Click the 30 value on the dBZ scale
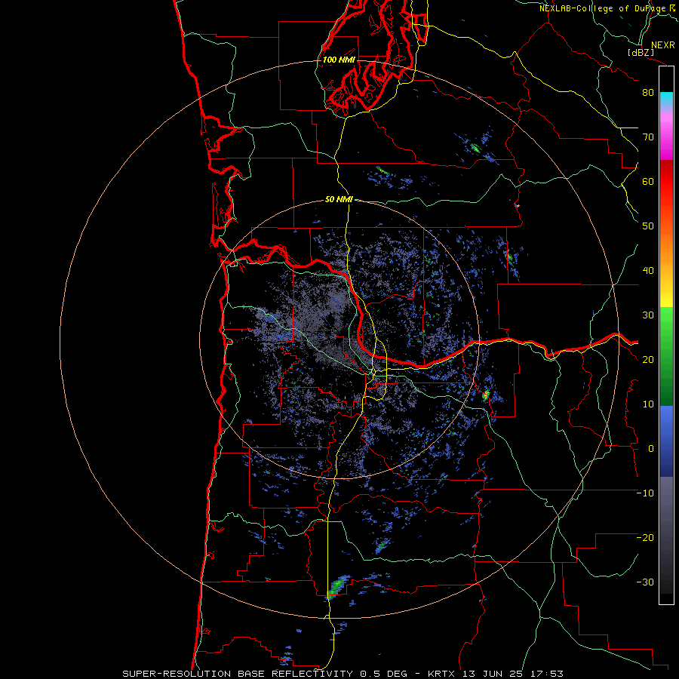The image size is (679, 679). [648, 315]
